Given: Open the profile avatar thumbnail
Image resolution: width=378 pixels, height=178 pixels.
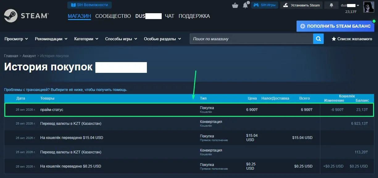Looking at the screenshot, I should pyautogui.click(x=369, y=7).
